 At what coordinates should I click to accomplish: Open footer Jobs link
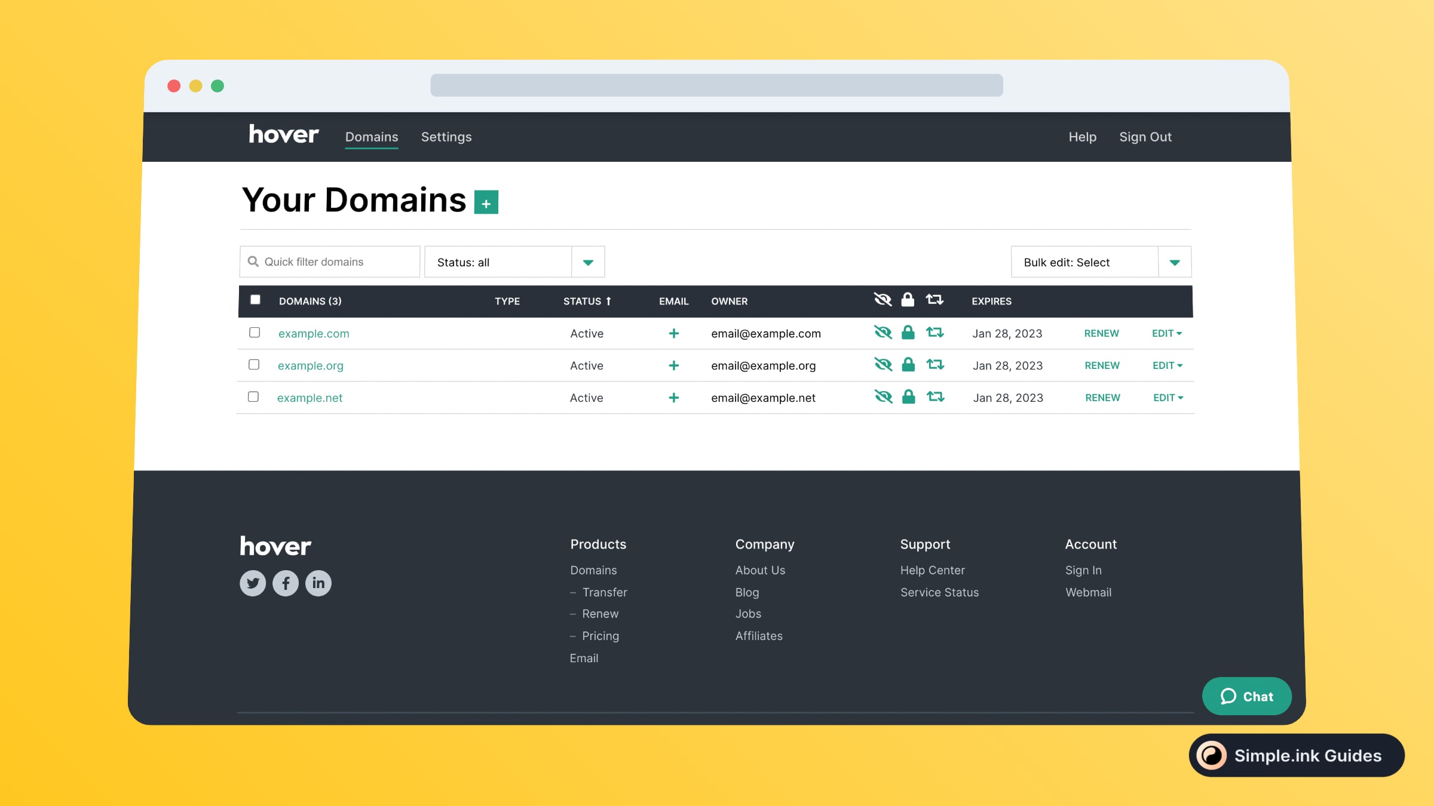(x=748, y=614)
